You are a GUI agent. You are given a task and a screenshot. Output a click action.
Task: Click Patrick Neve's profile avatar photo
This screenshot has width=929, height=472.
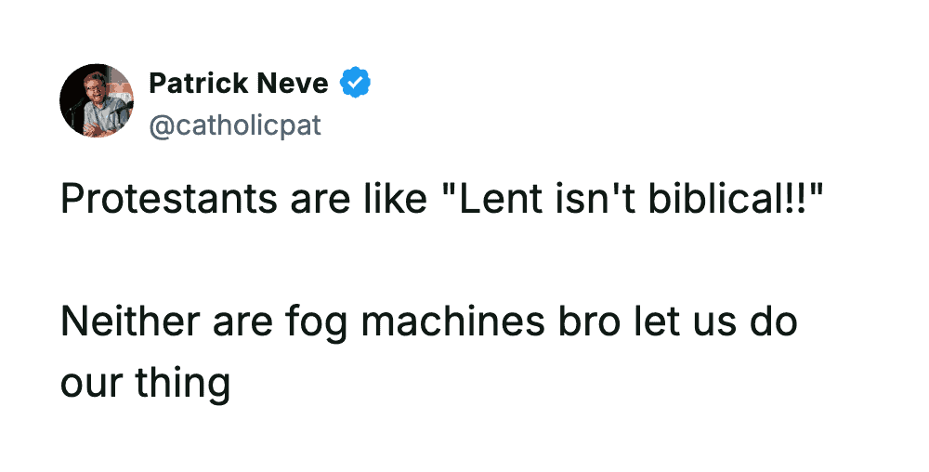point(97,101)
